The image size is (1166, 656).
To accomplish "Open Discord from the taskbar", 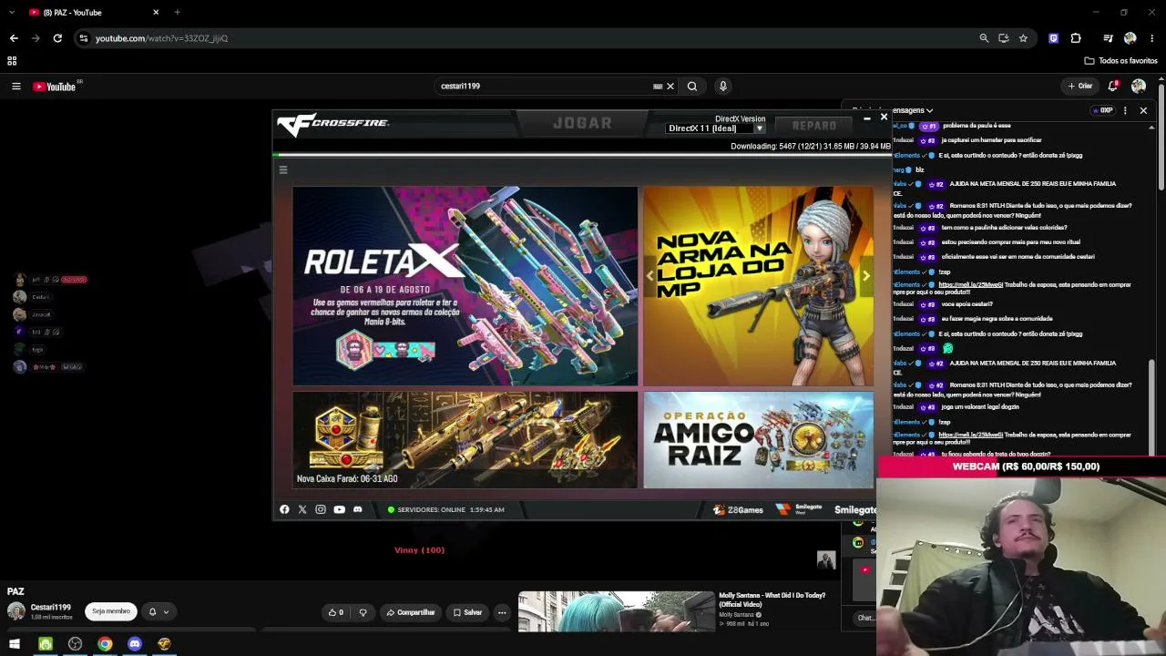I will click(135, 644).
